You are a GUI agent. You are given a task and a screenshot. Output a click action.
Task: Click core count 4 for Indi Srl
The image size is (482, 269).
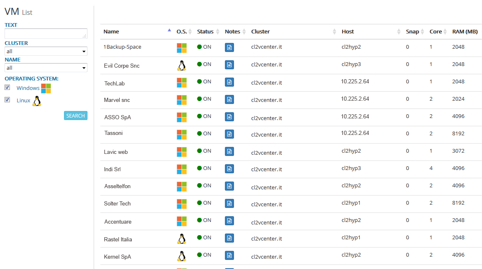(x=431, y=168)
